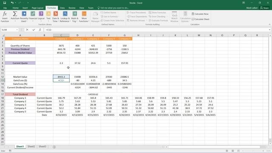Open Date & Time functions dropdown

56,17
